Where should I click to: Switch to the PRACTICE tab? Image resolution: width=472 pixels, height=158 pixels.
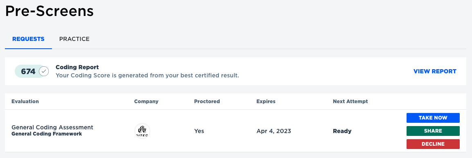pyautogui.click(x=74, y=39)
